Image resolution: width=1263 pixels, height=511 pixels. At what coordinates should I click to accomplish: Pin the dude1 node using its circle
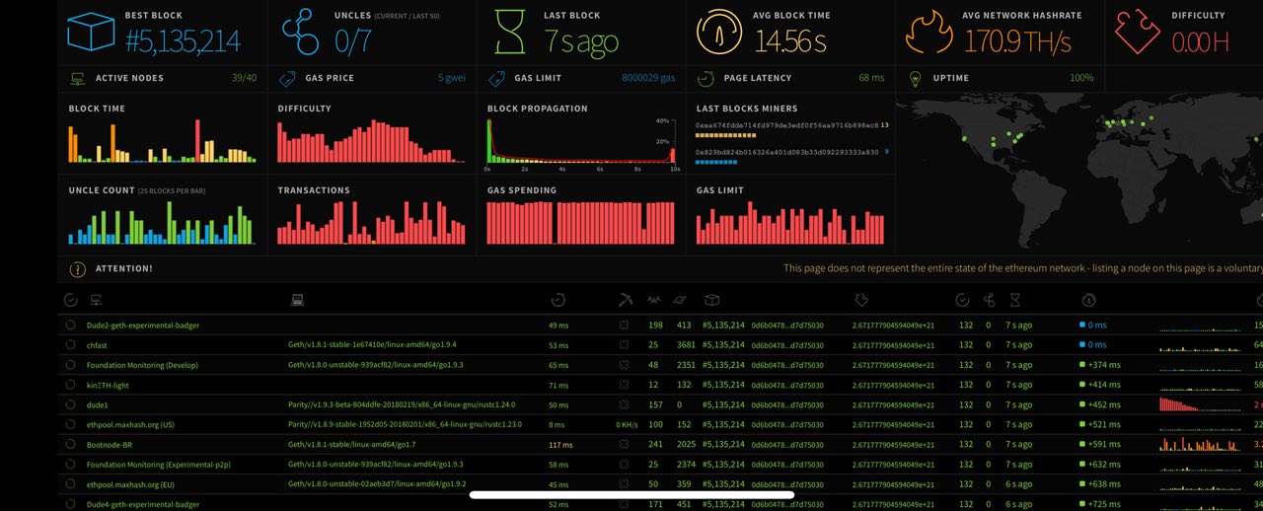(71, 404)
